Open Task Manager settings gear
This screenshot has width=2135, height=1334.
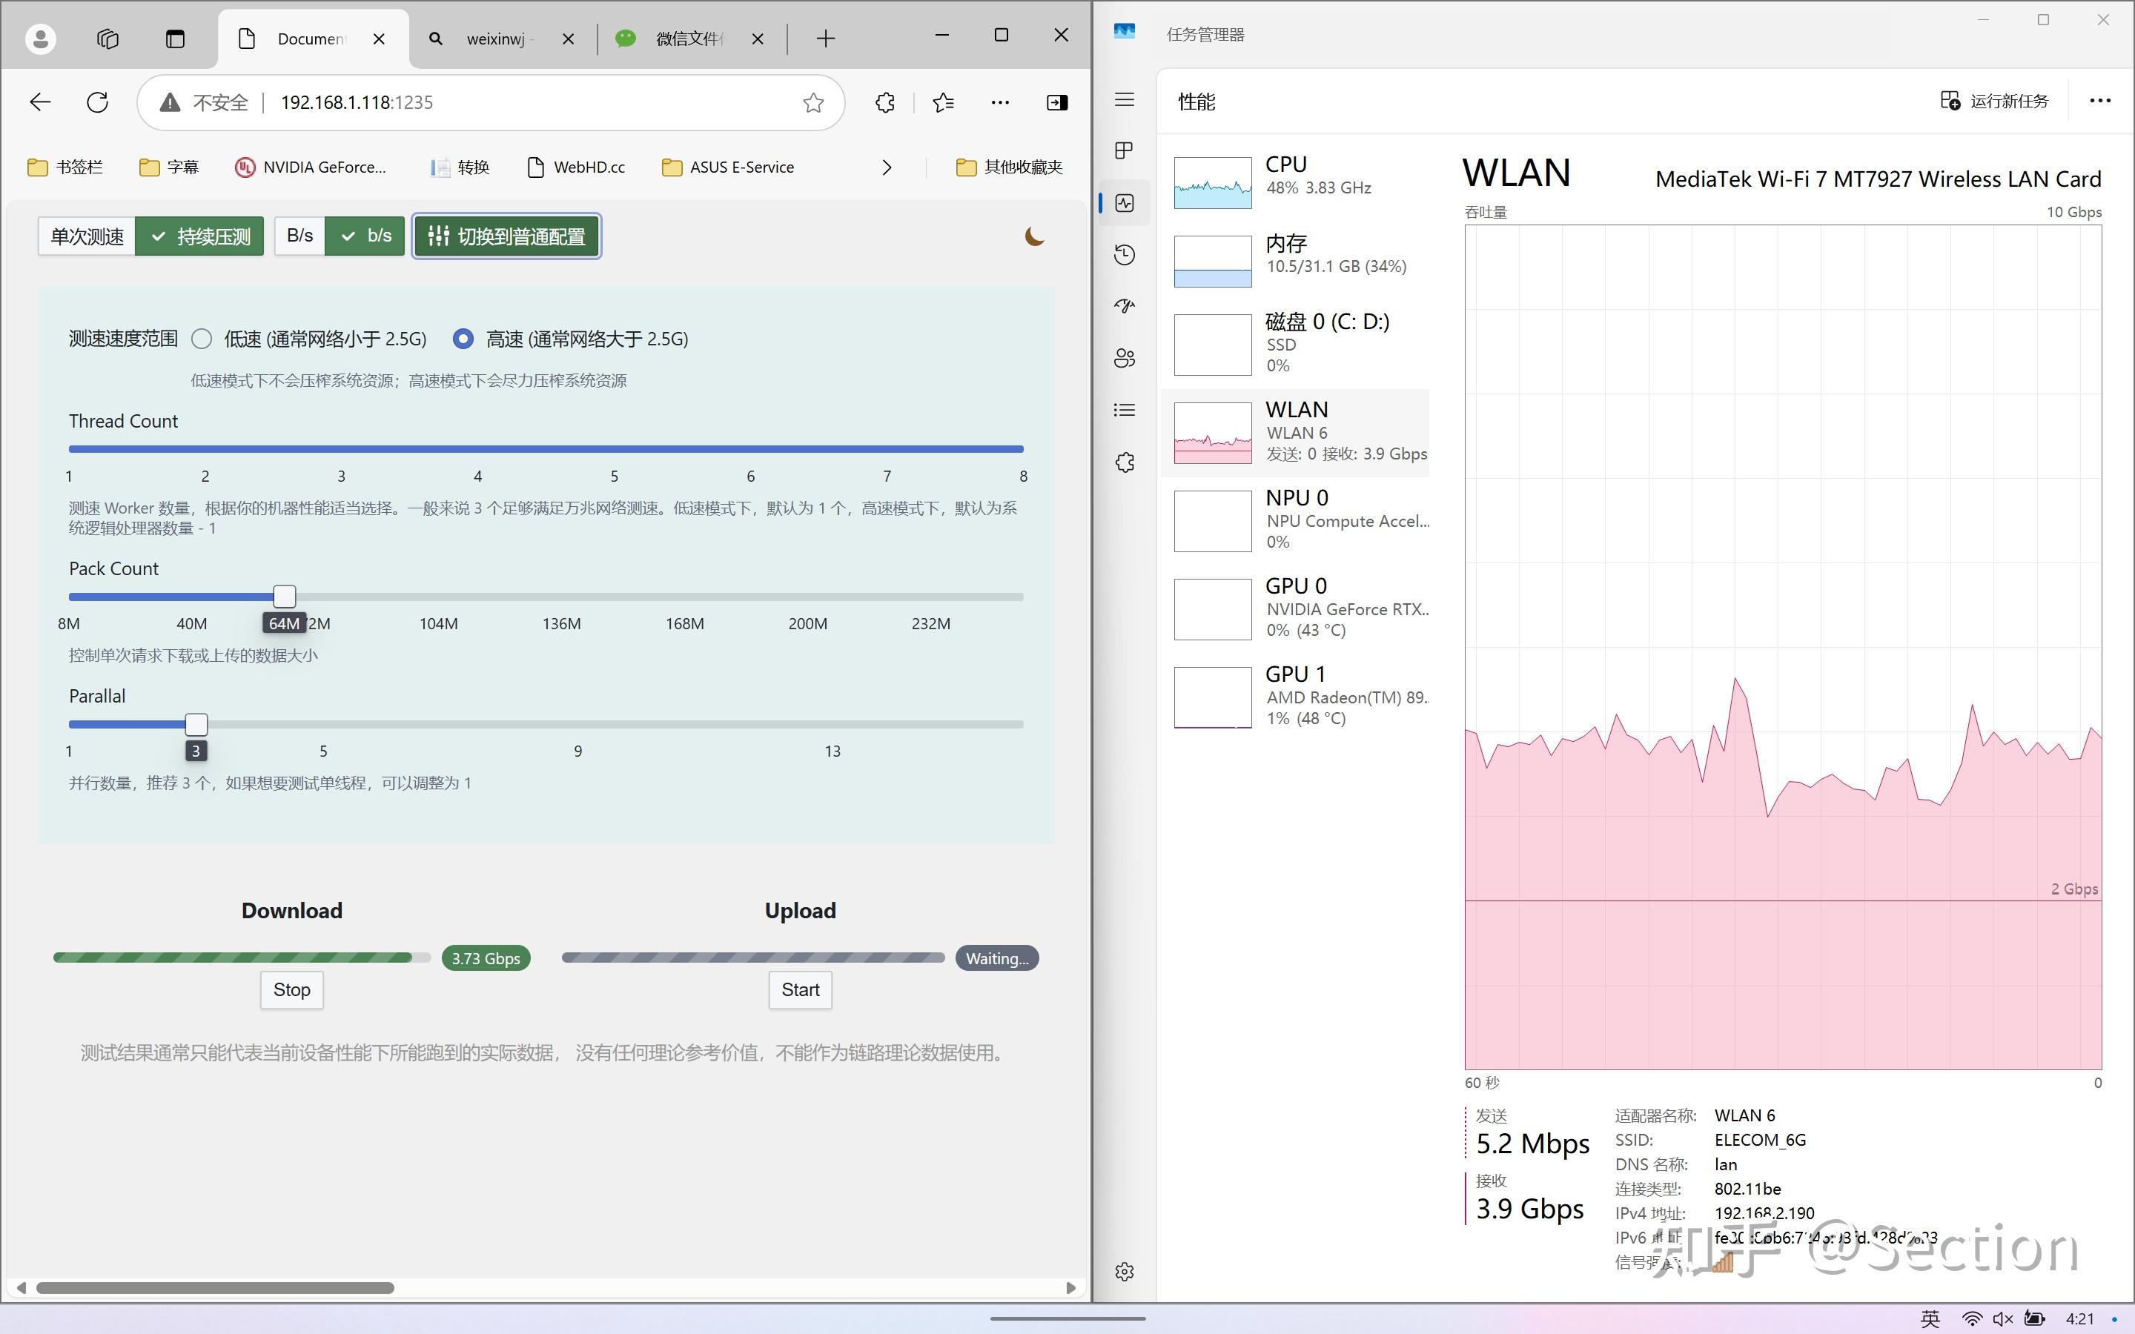click(1124, 1271)
